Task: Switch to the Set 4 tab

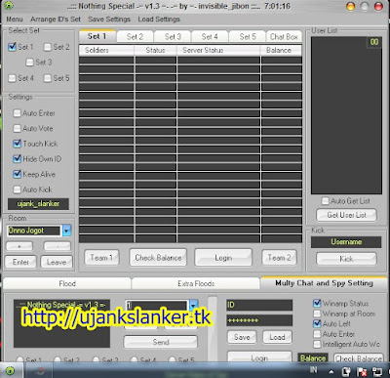Action: 210,37
